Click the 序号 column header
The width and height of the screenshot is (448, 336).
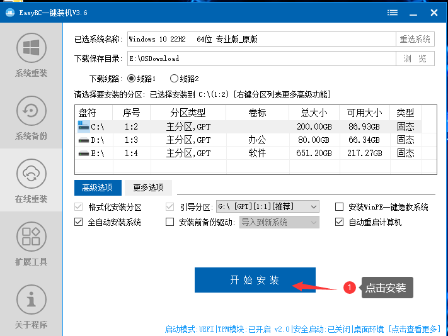point(132,113)
